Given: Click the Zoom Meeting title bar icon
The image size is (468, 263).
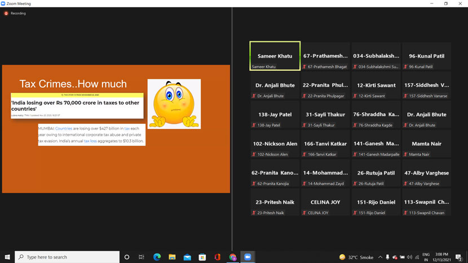Looking at the screenshot, I should (x=3, y=3).
